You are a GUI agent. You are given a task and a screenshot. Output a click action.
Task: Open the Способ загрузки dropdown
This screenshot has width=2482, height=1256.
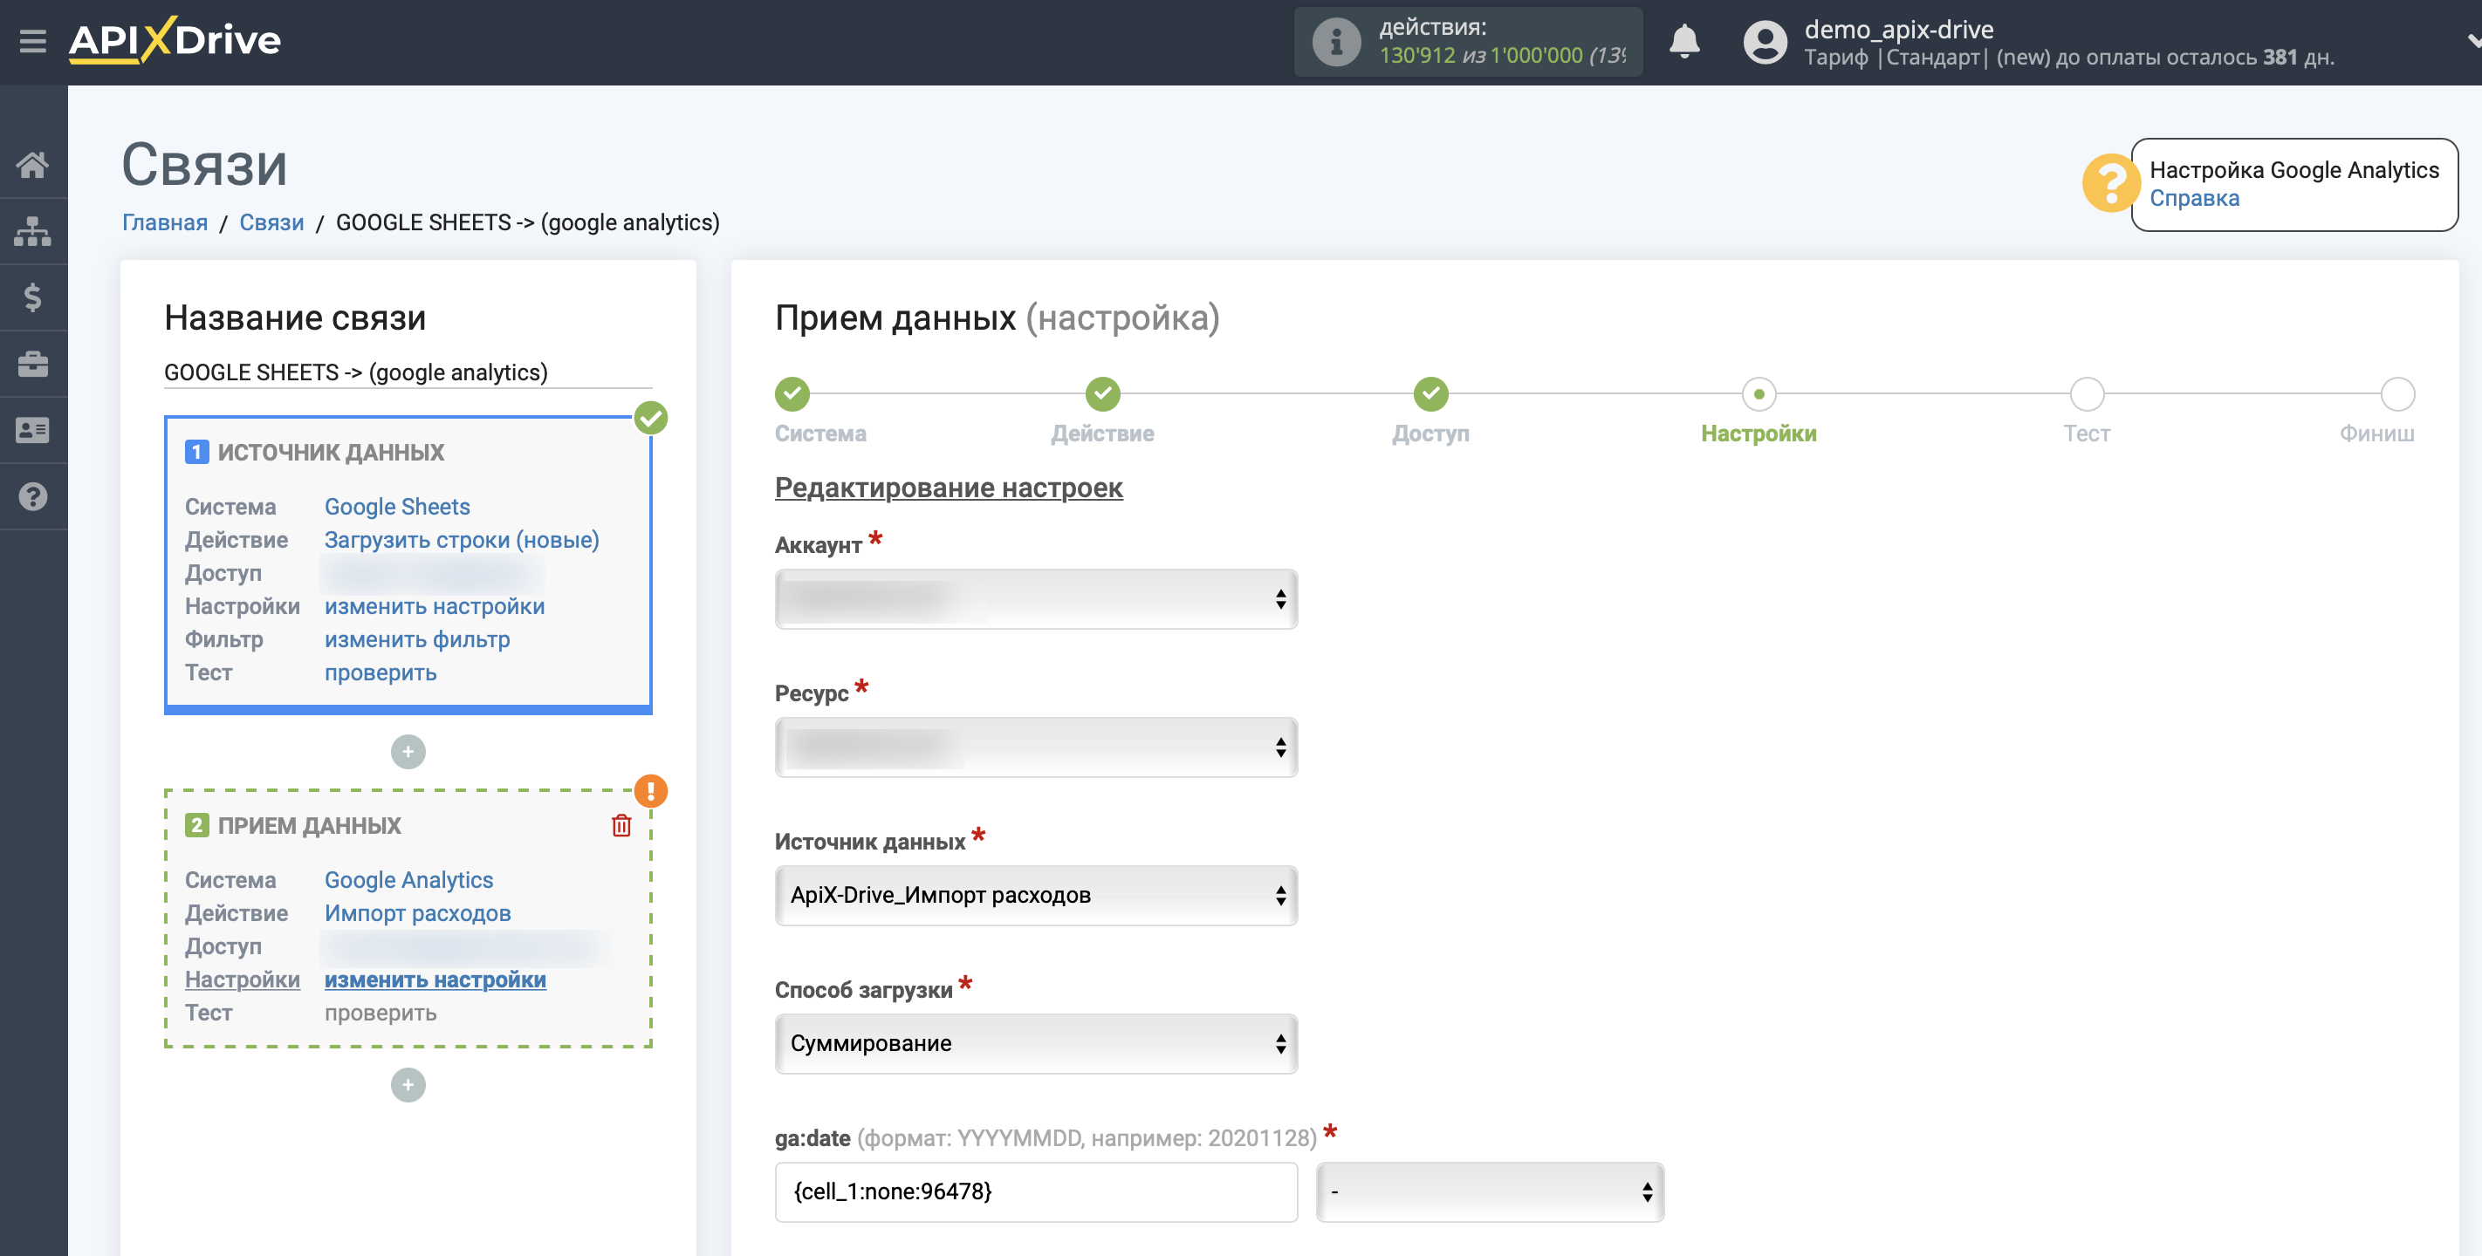1036,1044
